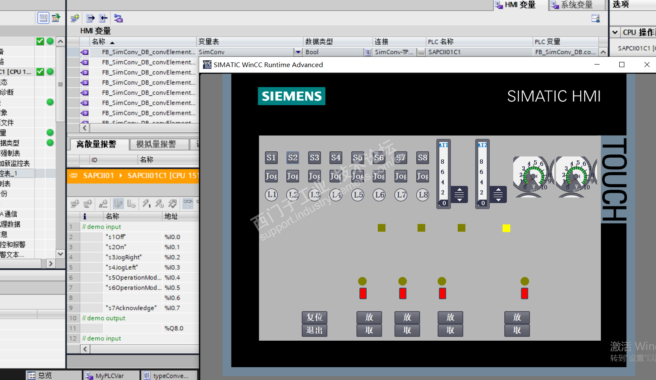Click the lightning bolt with clock icon
This screenshot has height=380, width=656.
tap(159, 203)
